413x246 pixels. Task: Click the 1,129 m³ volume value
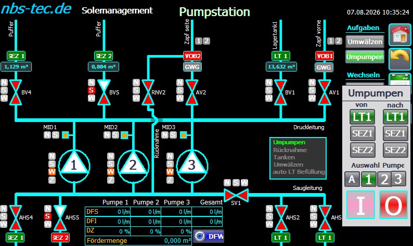[16, 67]
